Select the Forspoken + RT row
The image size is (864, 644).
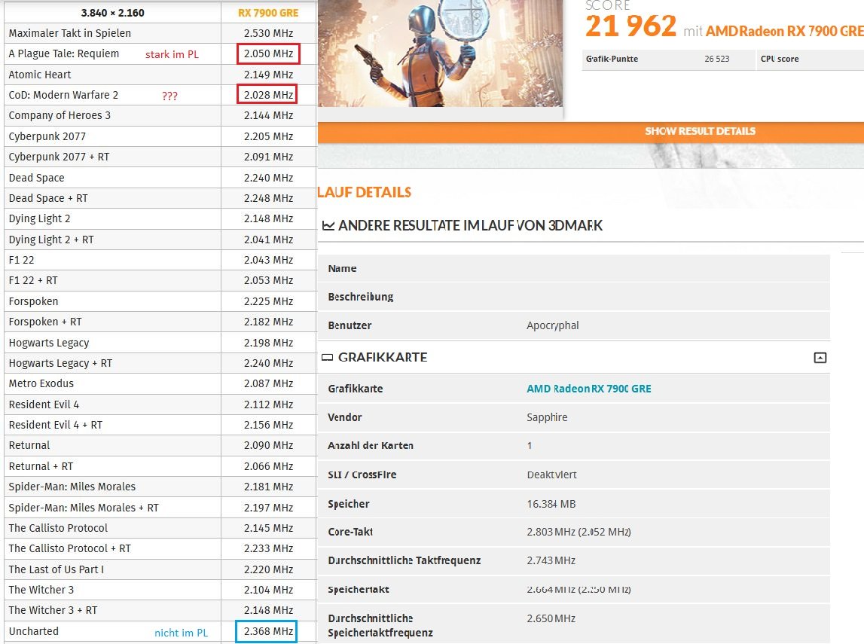pyautogui.click(x=160, y=322)
